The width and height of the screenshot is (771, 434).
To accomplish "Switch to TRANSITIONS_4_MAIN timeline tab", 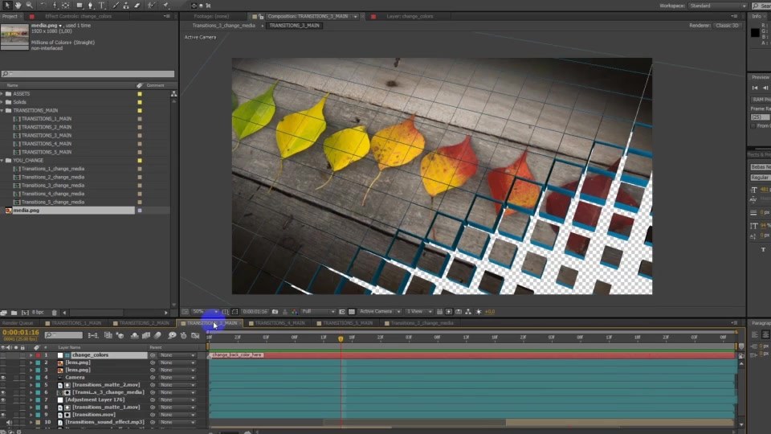I will (x=279, y=323).
